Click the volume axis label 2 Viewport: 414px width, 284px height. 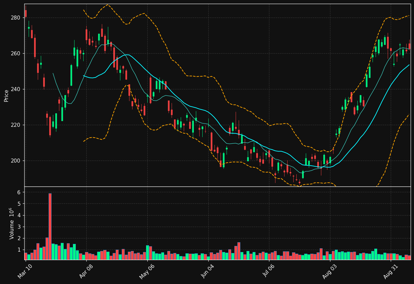click(x=19, y=238)
